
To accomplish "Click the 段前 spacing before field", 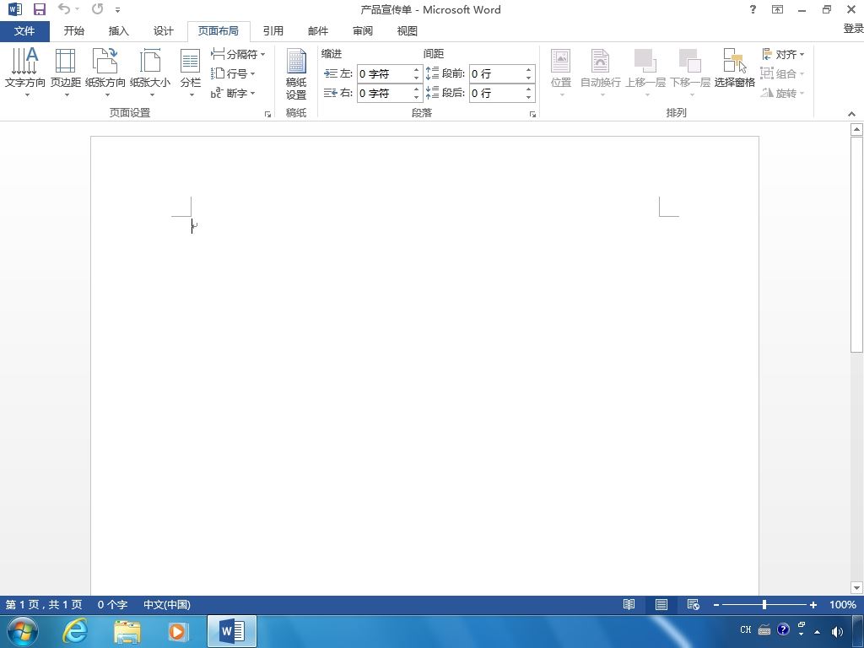I will point(495,73).
